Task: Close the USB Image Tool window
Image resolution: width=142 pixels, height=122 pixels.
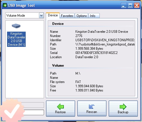Action: click(x=137, y=5)
